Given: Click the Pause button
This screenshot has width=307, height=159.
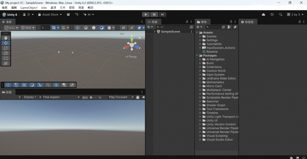Looking at the screenshot, I should click(154, 15).
